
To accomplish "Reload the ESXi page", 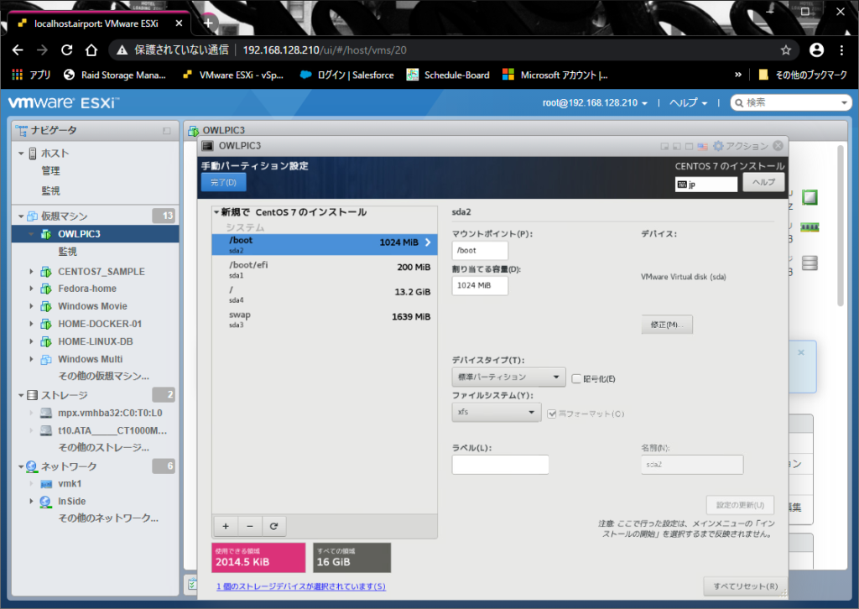I will click(x=67, y=50).
